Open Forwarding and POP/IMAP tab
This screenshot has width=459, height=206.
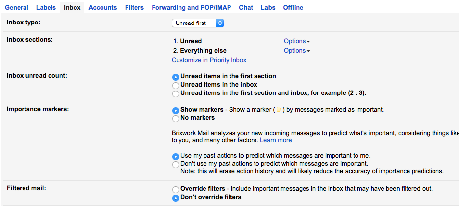(191, 8)
